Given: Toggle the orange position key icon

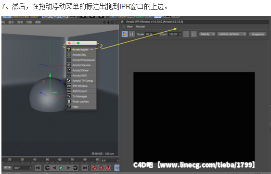Looking at the screenshot, I should 117,168.
